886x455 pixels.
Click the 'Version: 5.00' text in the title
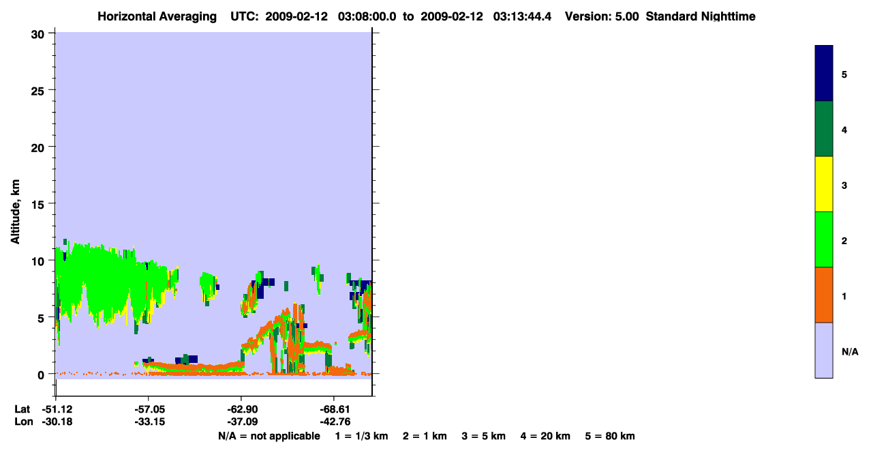pos(602,16)
